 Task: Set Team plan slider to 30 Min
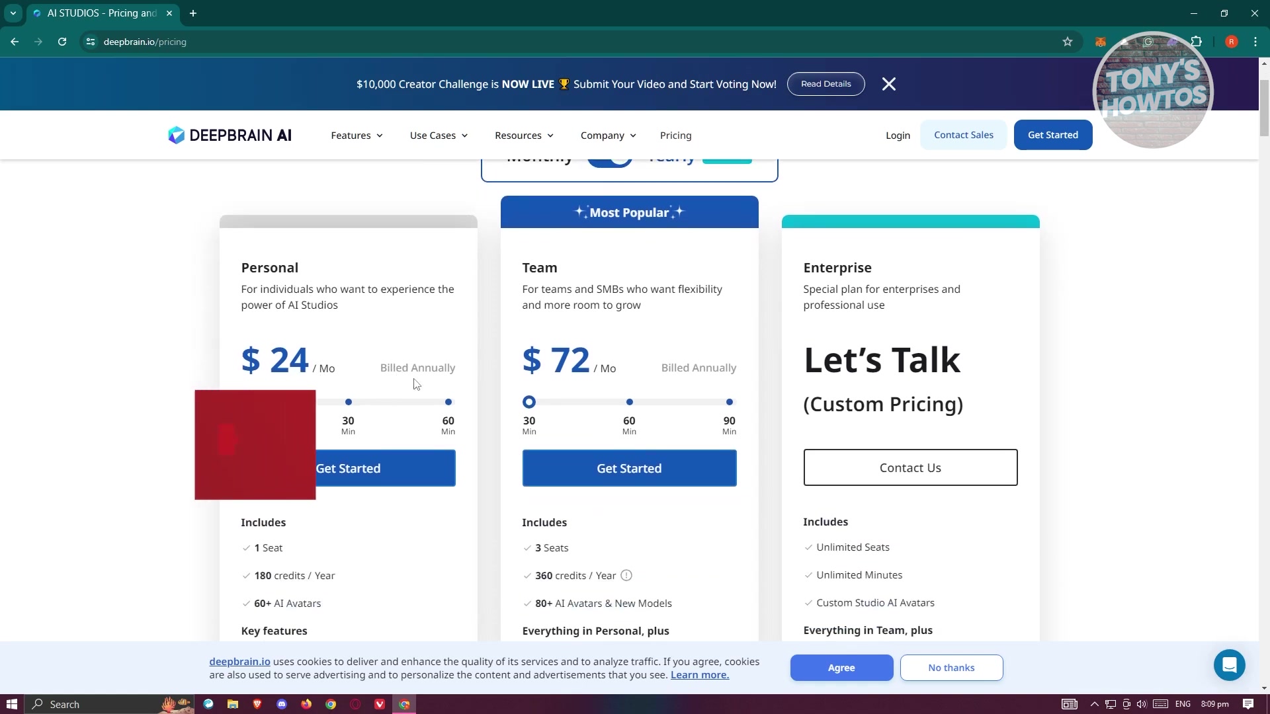[529, 402]
